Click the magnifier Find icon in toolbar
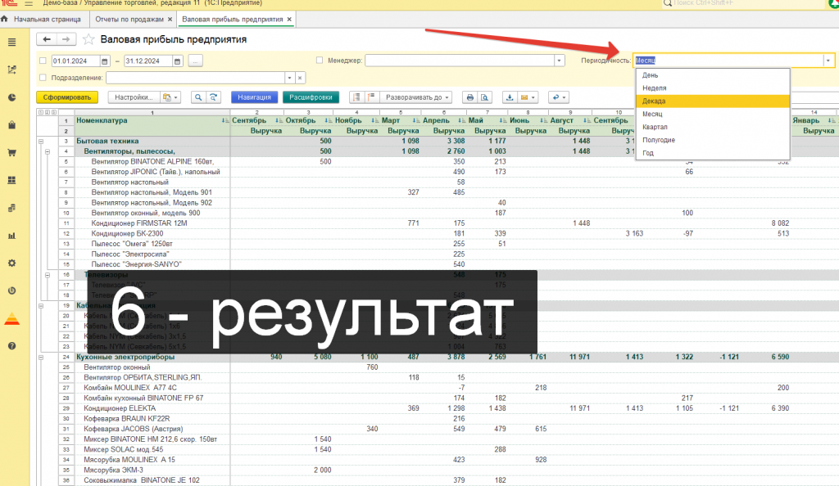Image resolution: width=839 pixels, height=486 pixels. [198, 97]
